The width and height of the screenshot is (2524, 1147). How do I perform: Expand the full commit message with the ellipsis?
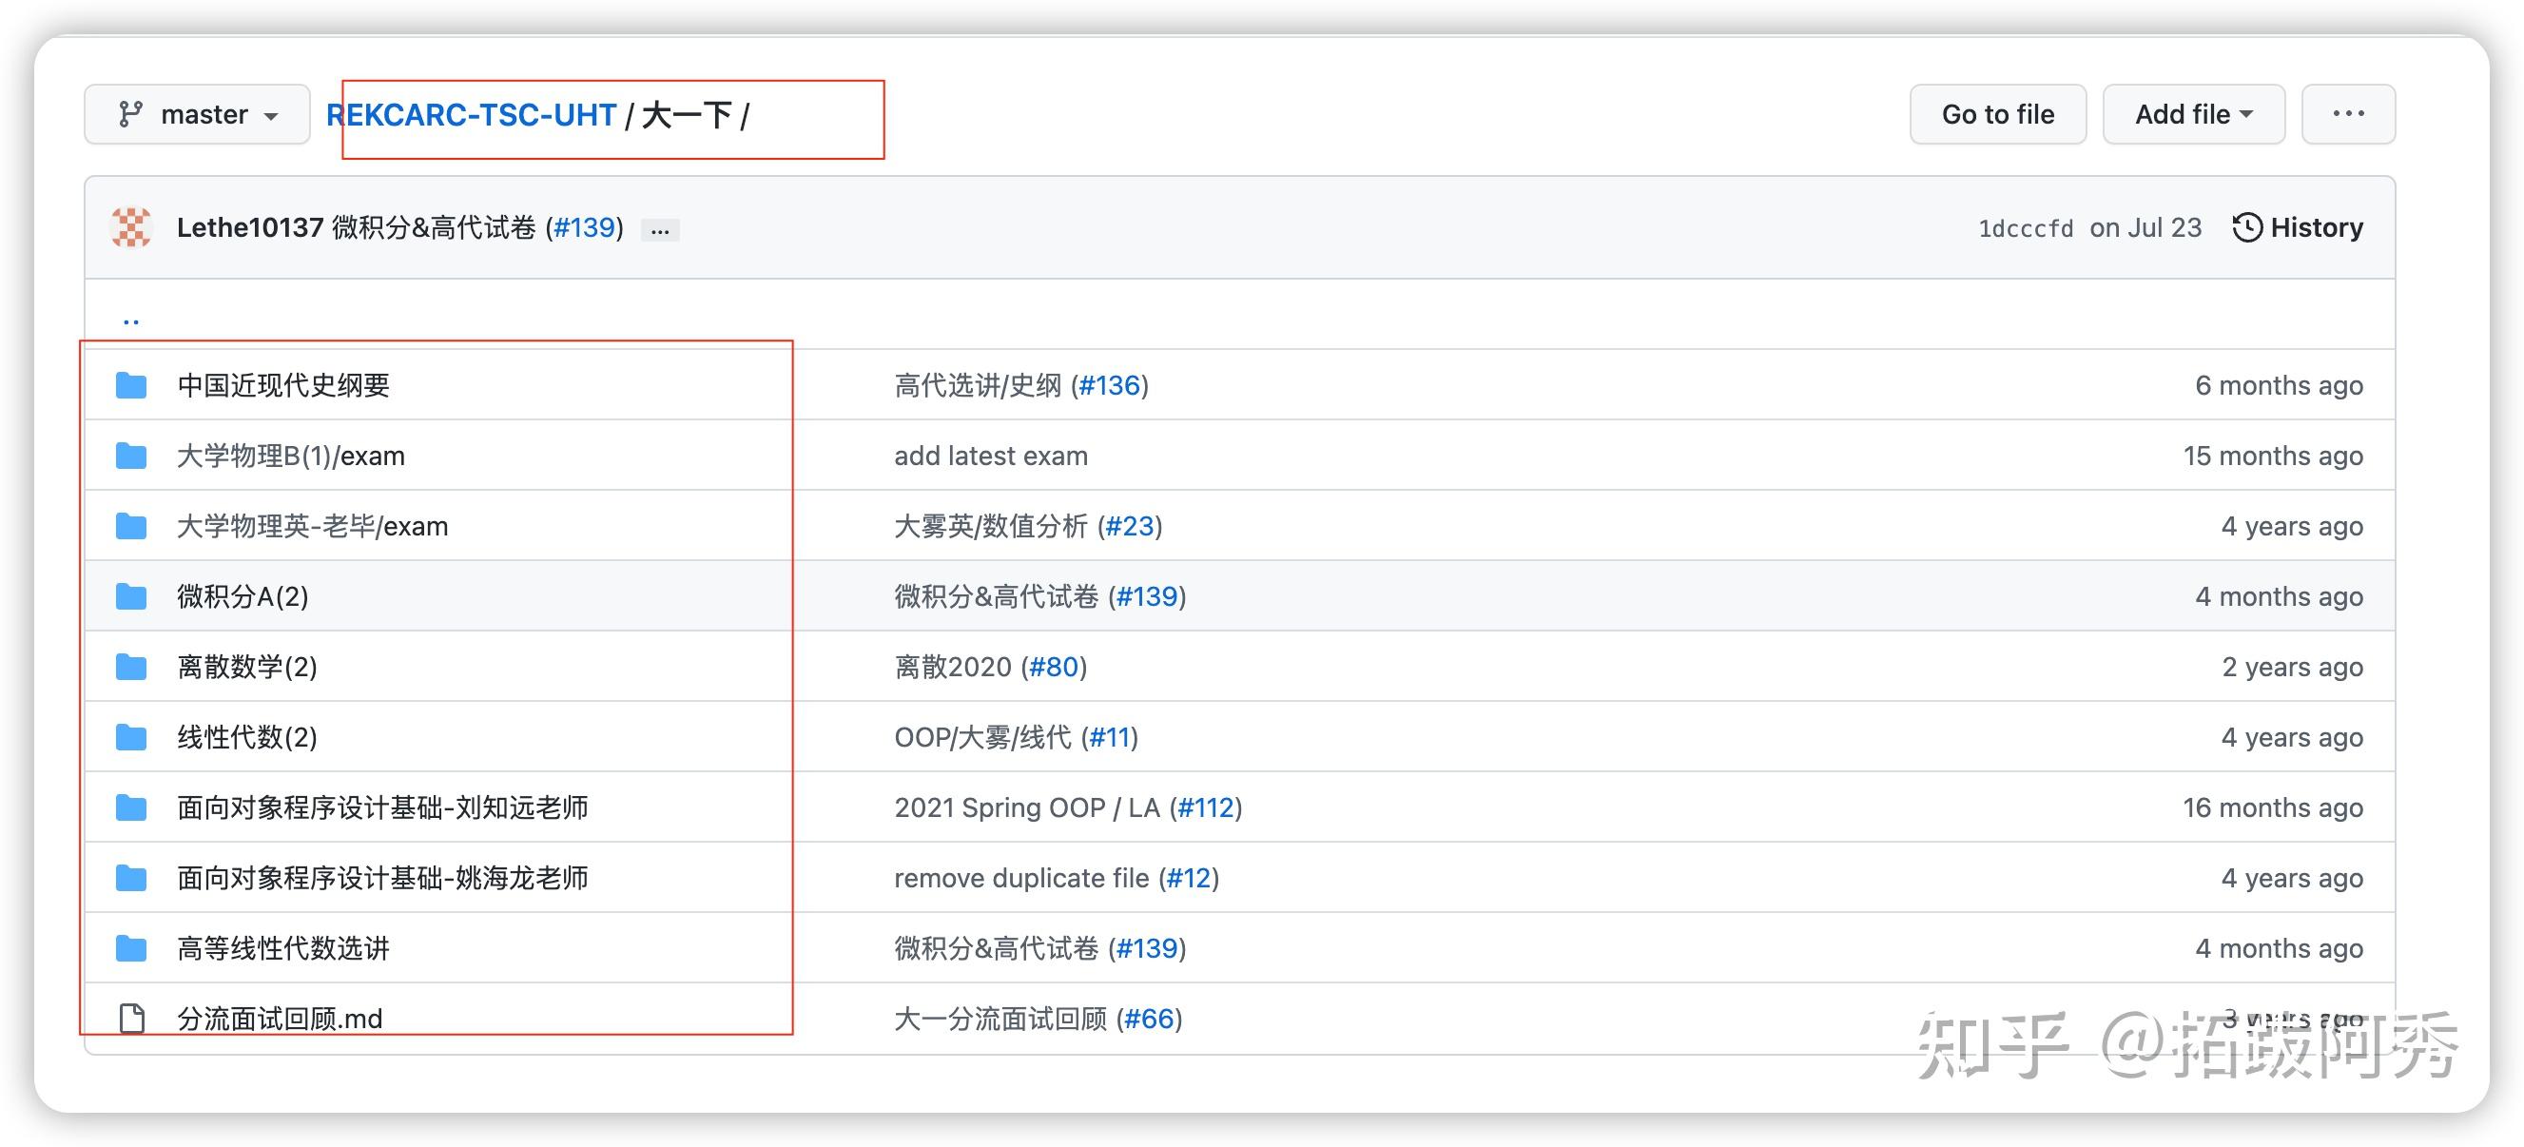coord(659,229)
